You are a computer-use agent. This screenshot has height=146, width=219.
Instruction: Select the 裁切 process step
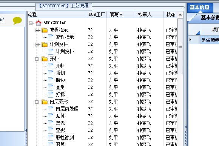(60, 73)
